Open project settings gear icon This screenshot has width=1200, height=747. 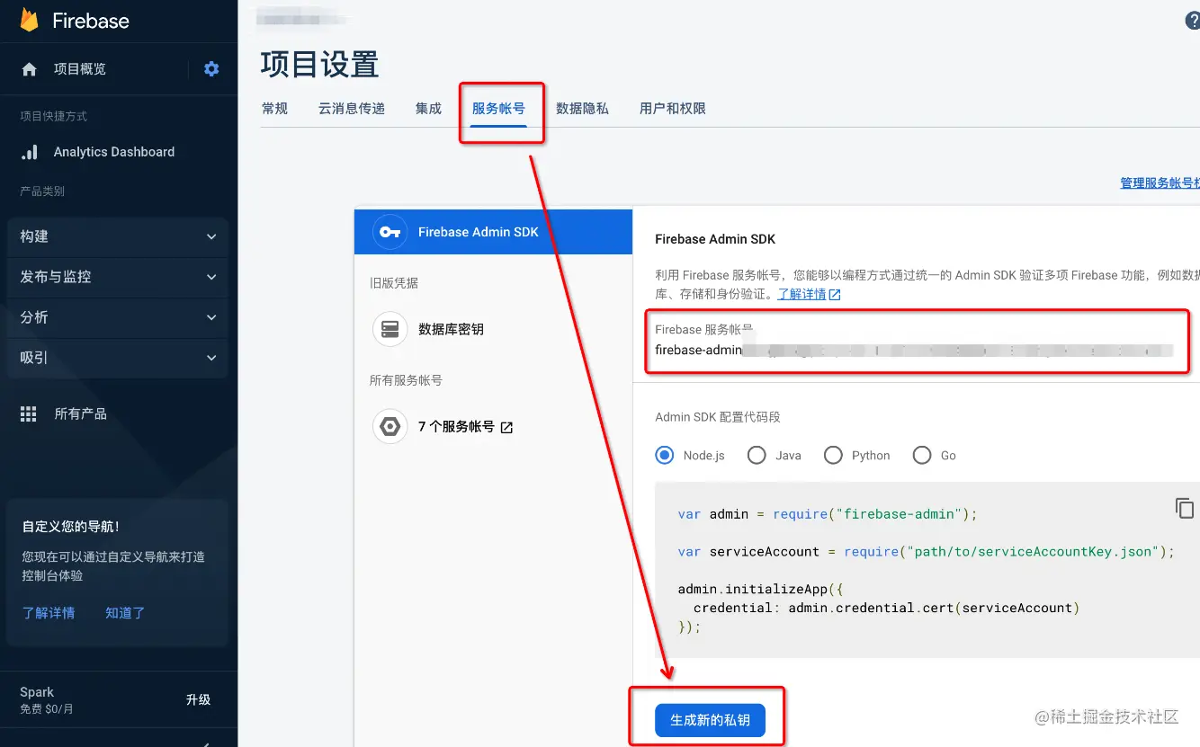(211, 69)
